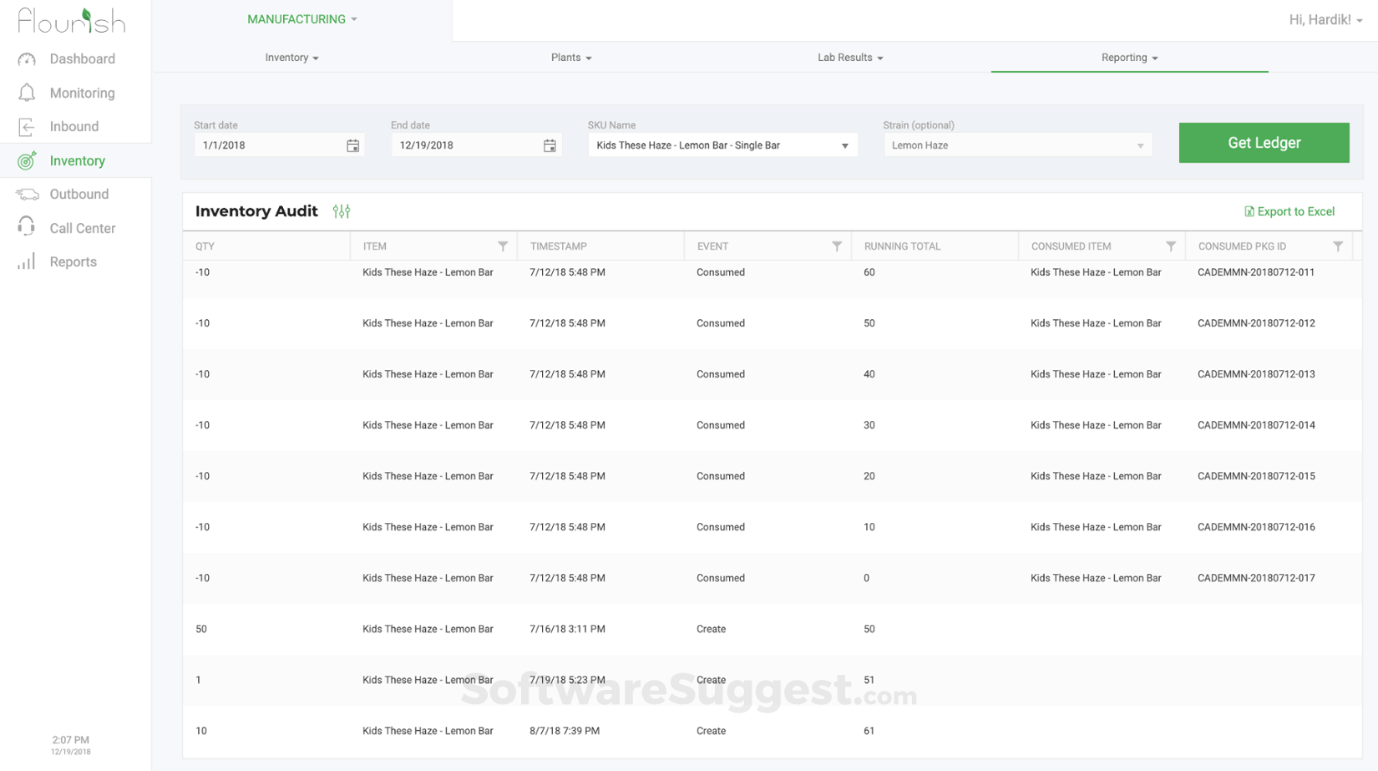Screen dimensions: 1378x771
Task: Filter the CONSUMED PKG ID column
Action: (1338, 246)
